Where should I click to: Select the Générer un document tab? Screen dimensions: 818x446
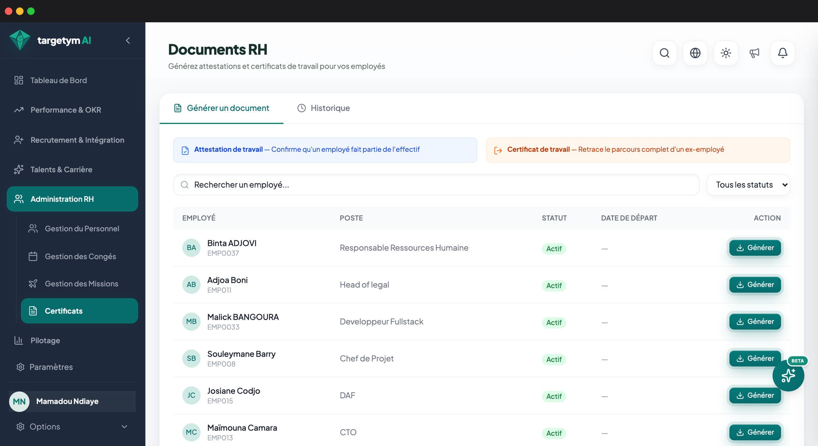(x=221, y=108)
